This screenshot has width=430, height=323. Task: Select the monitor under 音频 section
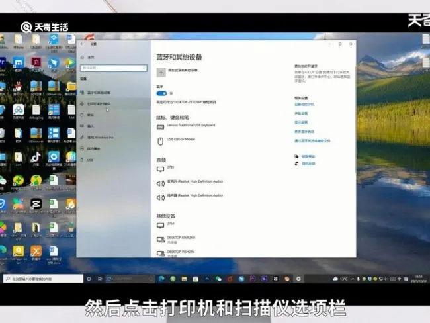tap(166, 169)
